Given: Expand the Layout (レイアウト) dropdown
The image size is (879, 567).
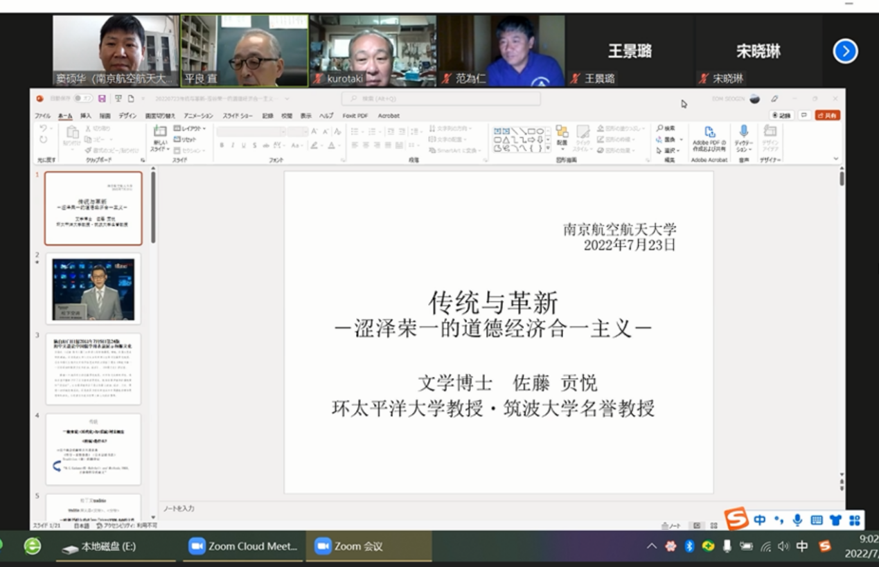Looking at the screenshot, I should (x=190, y=129).
